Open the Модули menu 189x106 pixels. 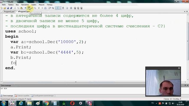41,5
